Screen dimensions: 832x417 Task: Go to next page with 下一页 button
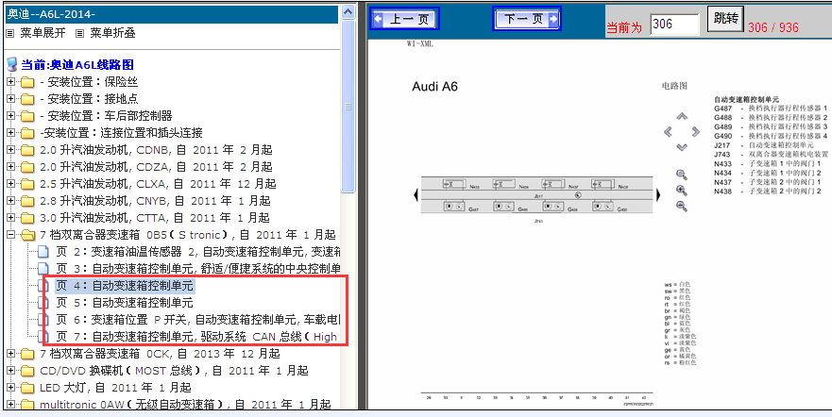(526, 19)
